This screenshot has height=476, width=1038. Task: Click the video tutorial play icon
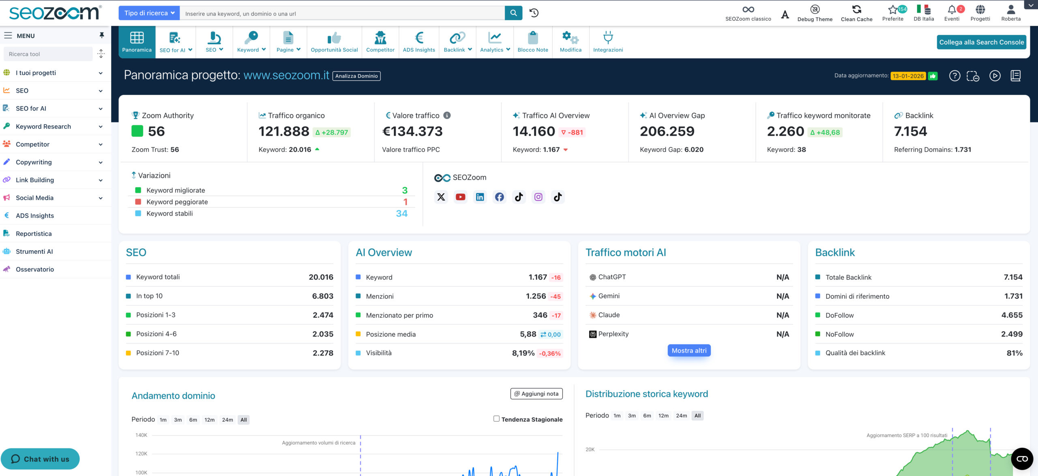[x=995, y=76]
